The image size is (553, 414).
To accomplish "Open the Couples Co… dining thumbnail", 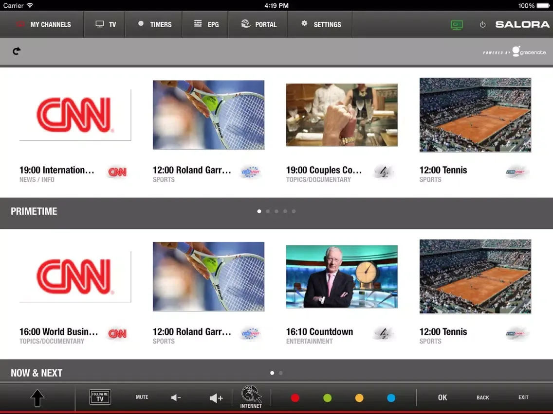I will [342, 115].
